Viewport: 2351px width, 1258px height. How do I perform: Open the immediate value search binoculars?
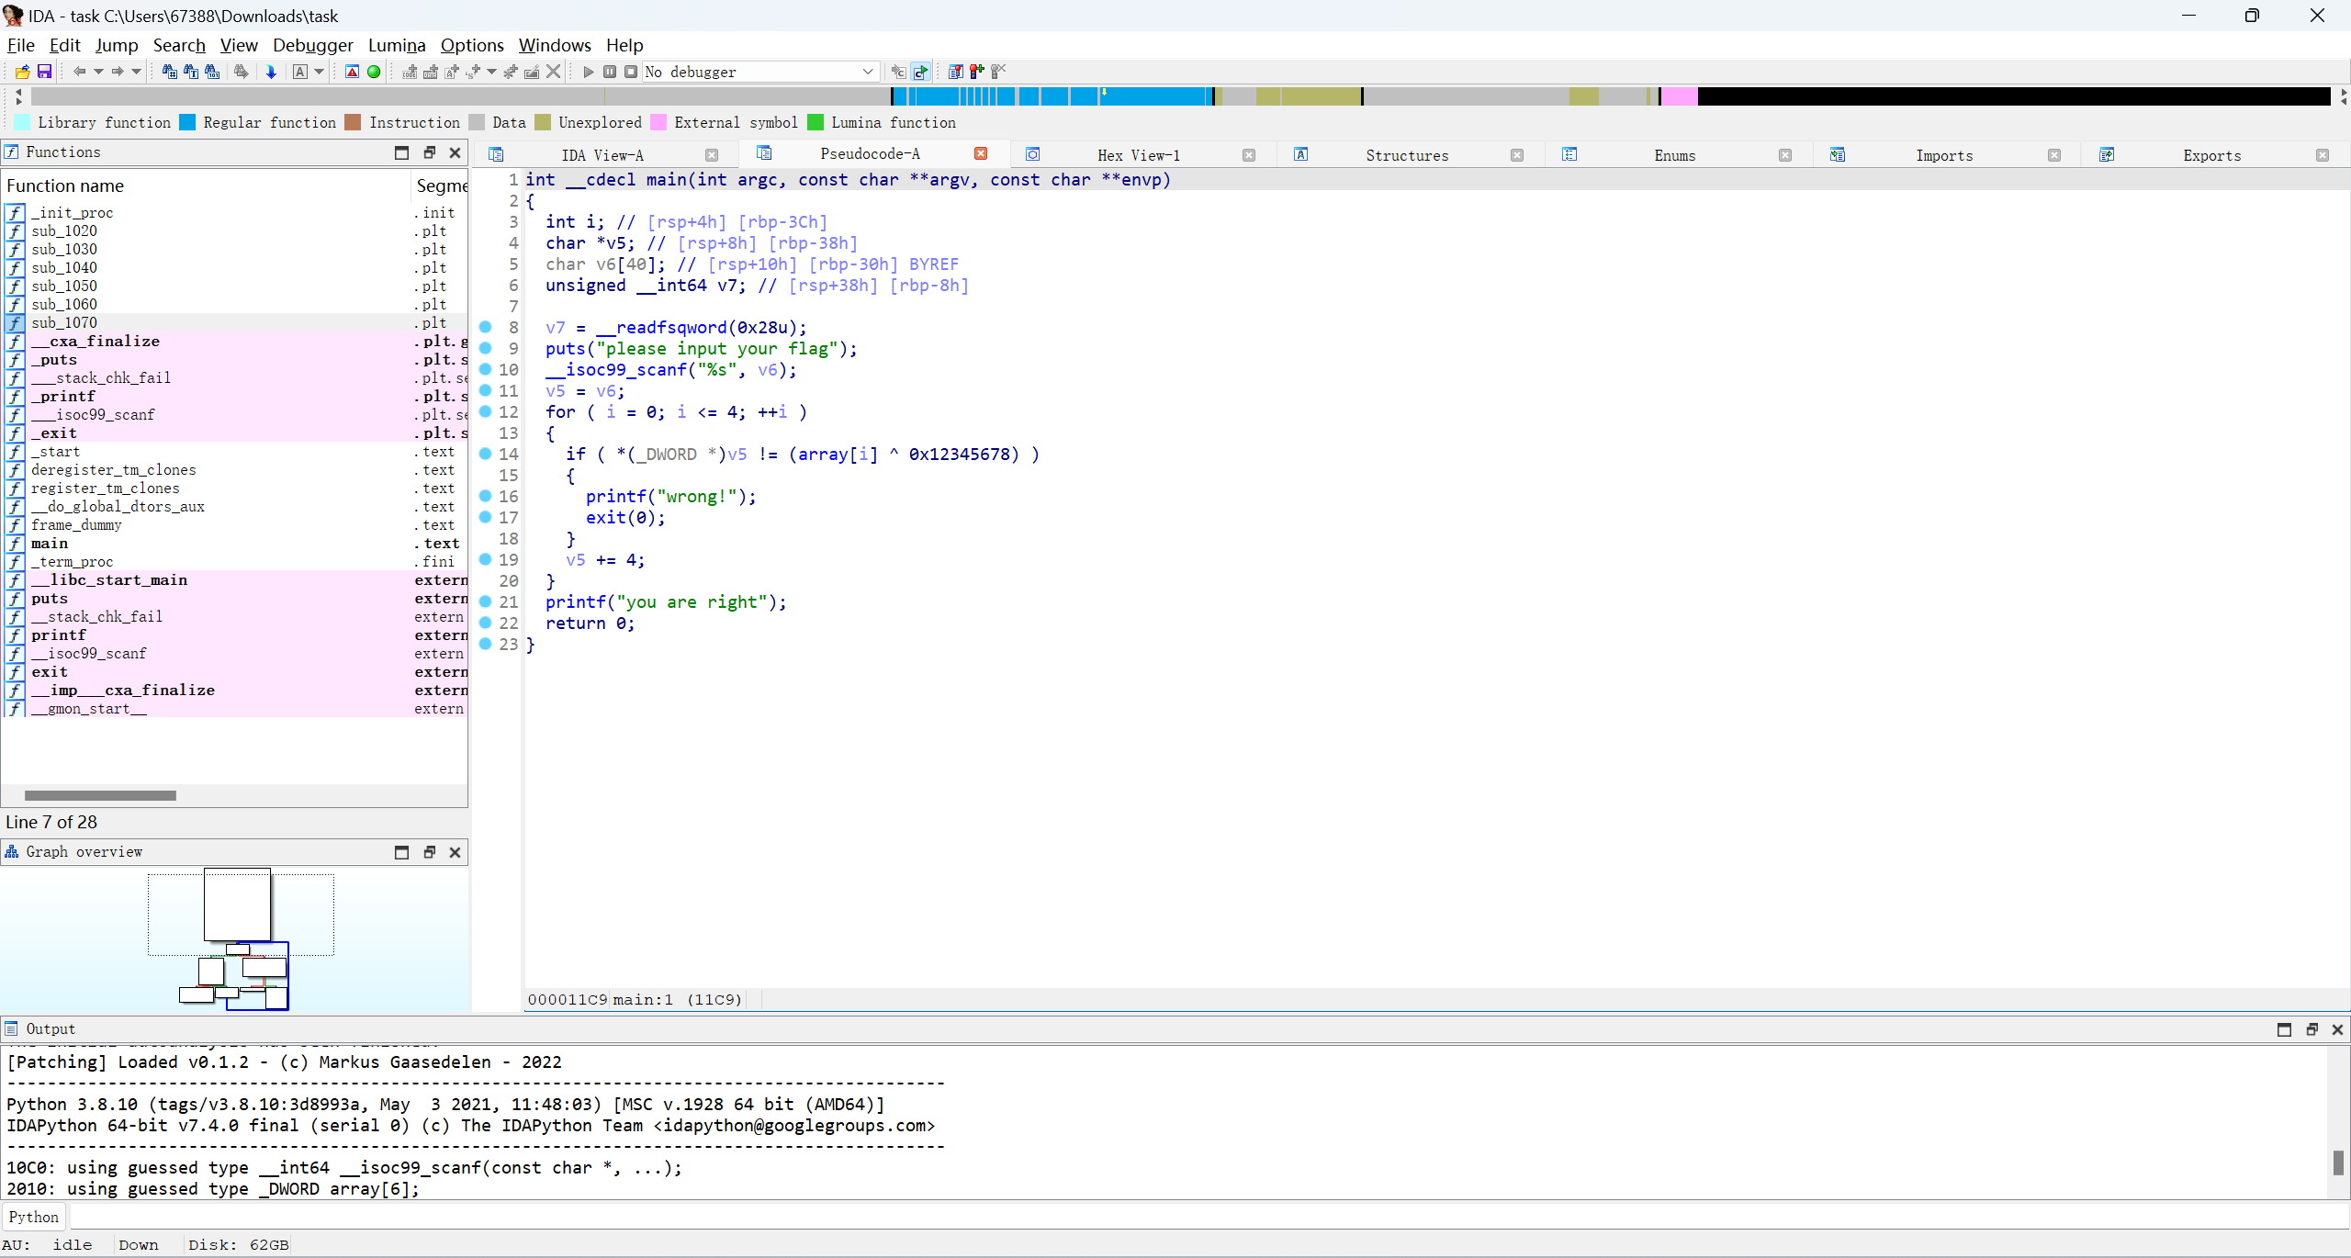point(169,72)
